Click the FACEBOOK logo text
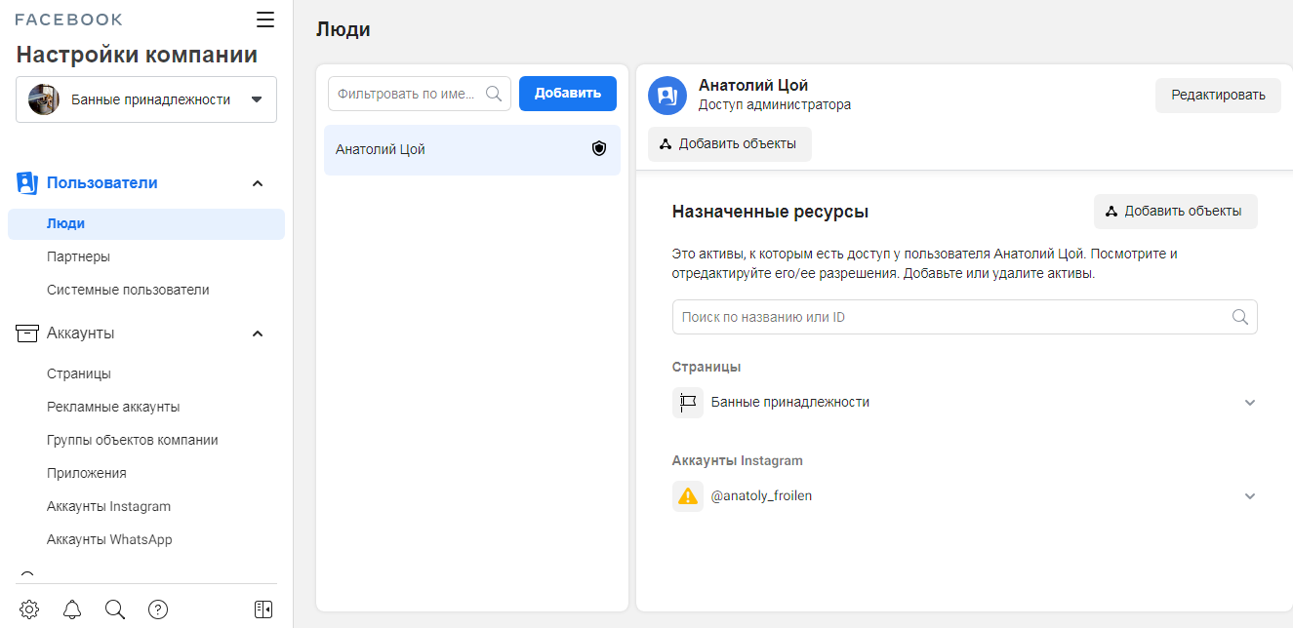Image resolution: width=1293 pixels, height=628 pixels. (x=69, y=20)
